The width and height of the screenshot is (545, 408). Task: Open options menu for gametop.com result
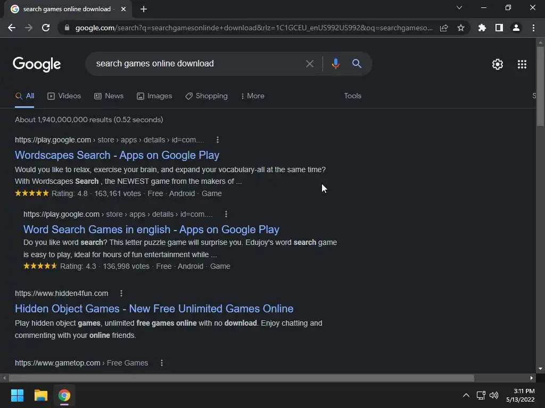(162, 363)
